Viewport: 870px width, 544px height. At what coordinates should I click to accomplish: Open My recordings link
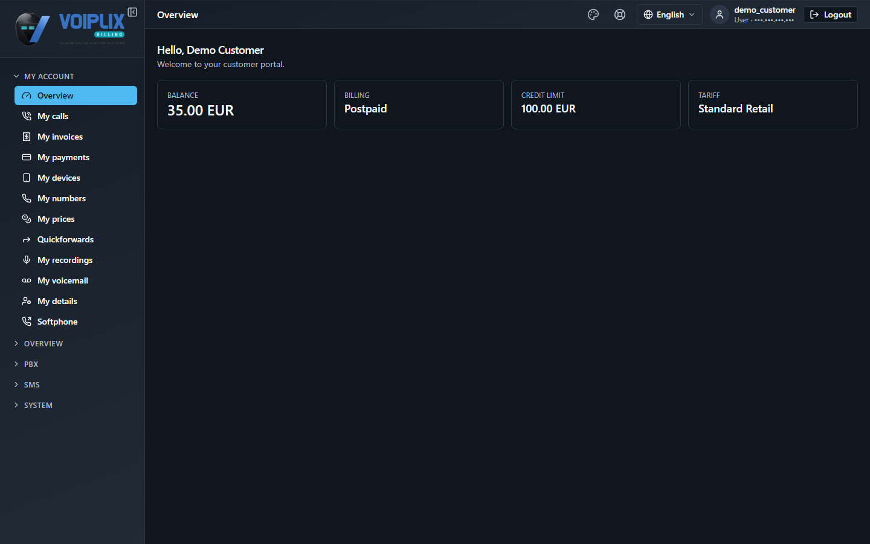pyautogui.click(x=76, y=260)
